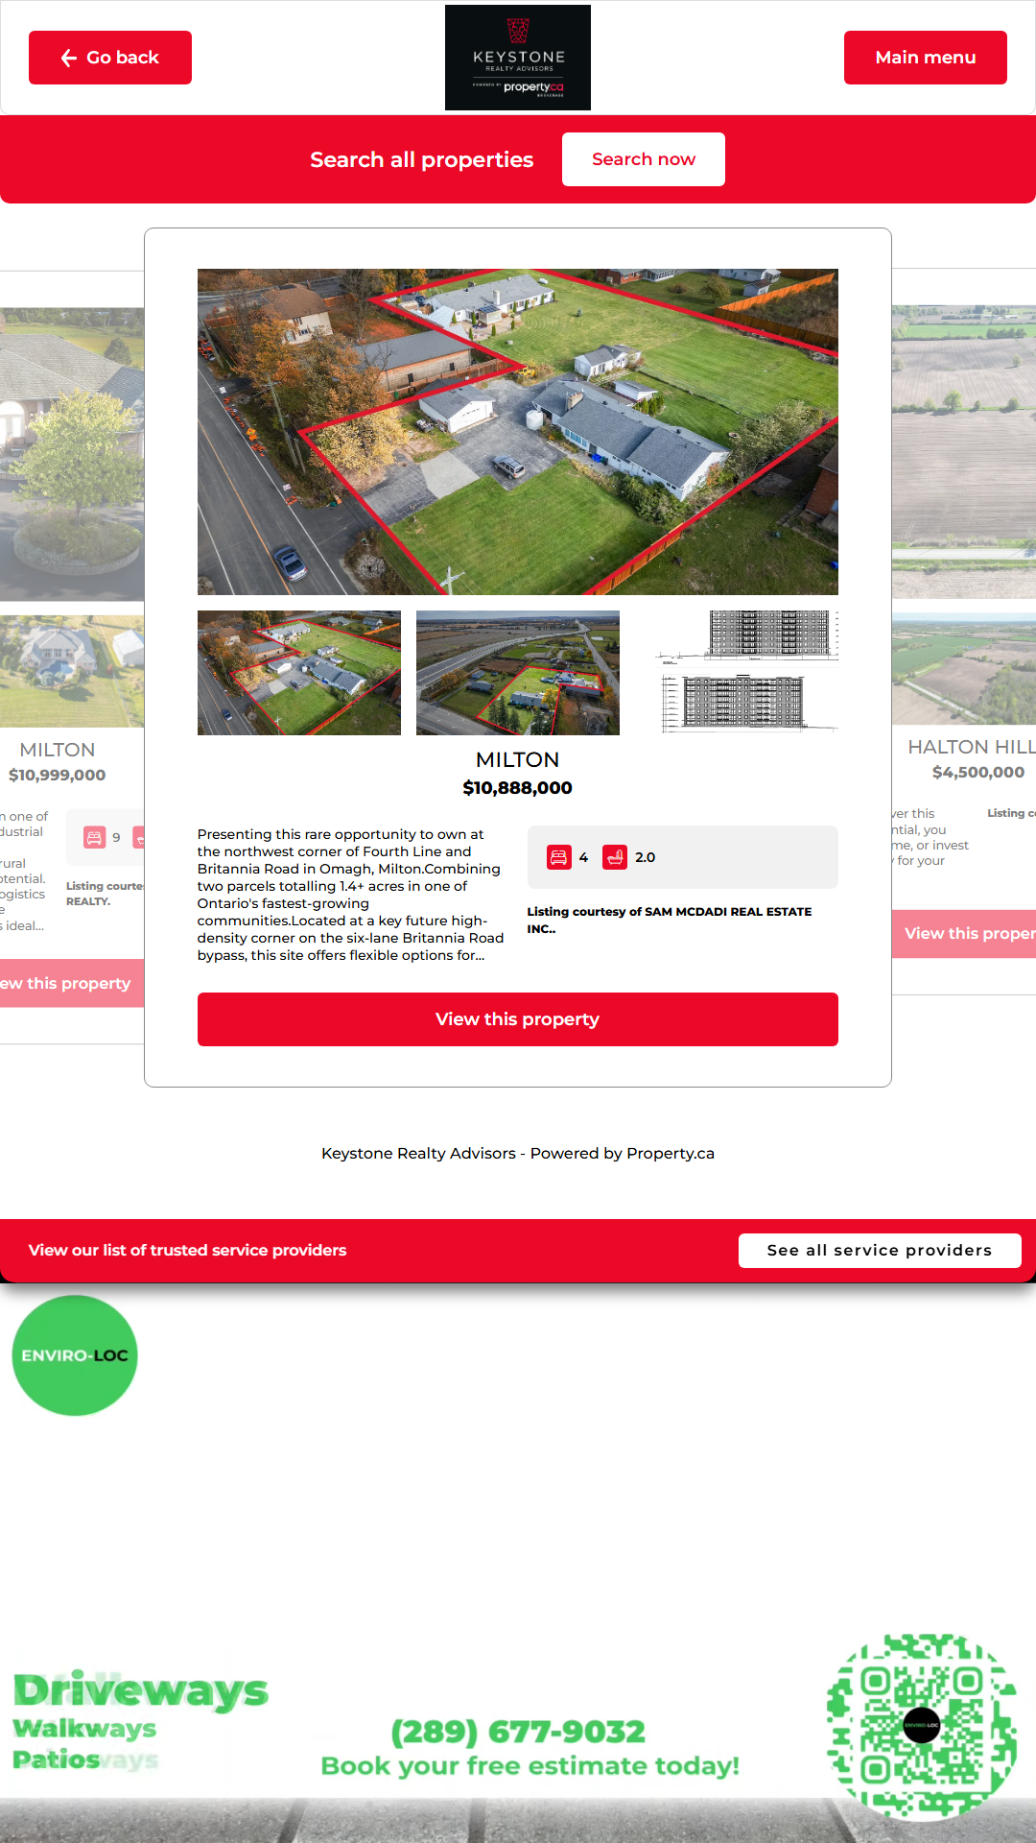Screen dimensions: 1036x1843
Task: Click the $10,999,000 Milton property image
Action: [x=72, y=454]
